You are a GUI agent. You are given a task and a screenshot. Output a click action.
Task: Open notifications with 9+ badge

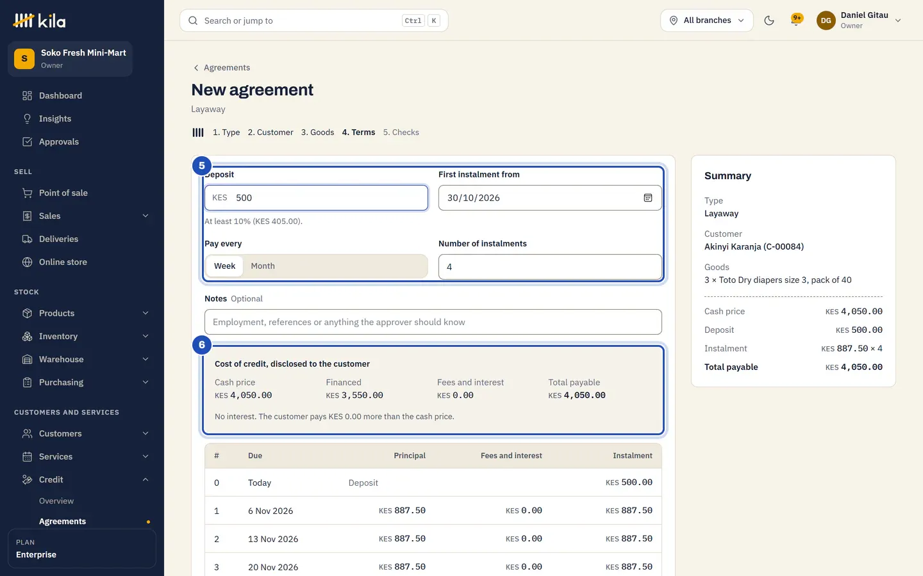click(x=796, y=20)
